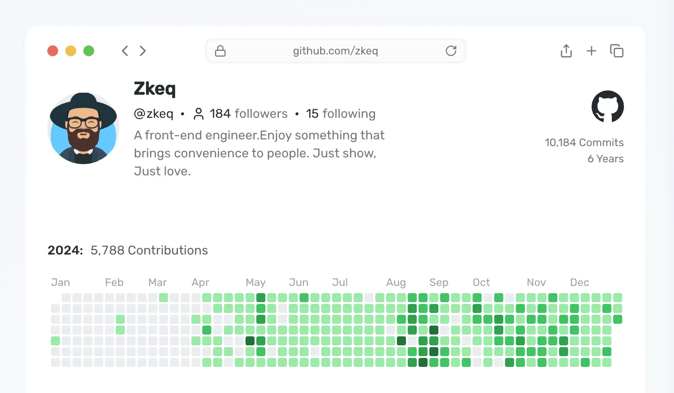Click the lock icon in address bar
Image resolution: width=674 pixels, height=393 pixels.
(x=220, y=51)
